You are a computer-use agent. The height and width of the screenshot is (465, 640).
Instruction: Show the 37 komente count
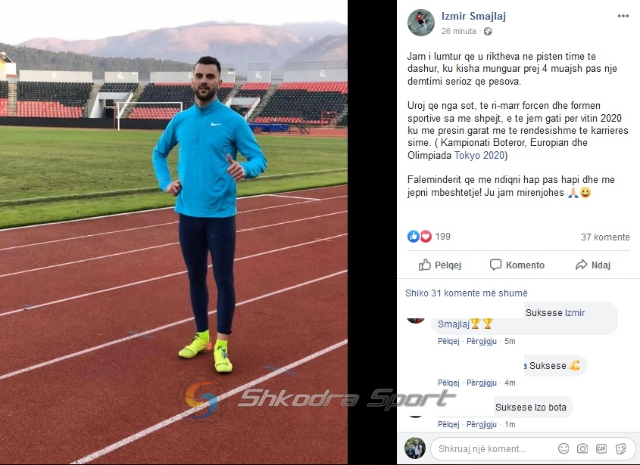point(605,237)
